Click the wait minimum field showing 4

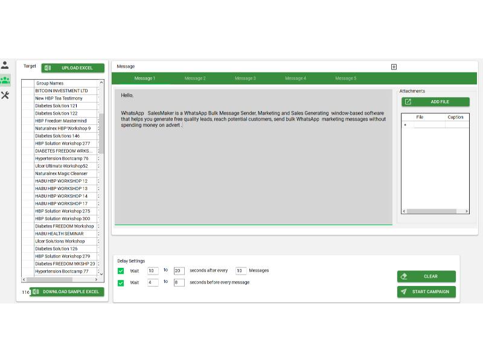tap(153, 282)
